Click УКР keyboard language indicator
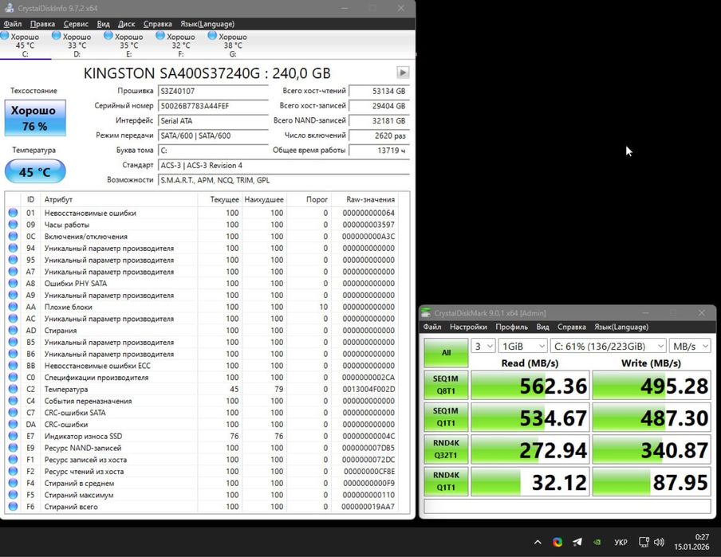The width and height of the screenshot is (721, 557). [x=621, y=543]
